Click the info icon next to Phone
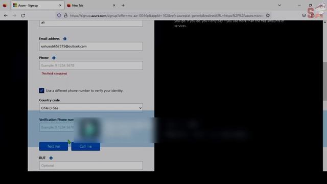This screenshot has height=184, width=327. pyautogui.click(x=54, y=58)
